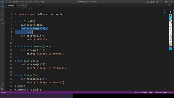Select the cursor arrow tool on annotation toolbar

pyautogui.click(x=170, y=19)
